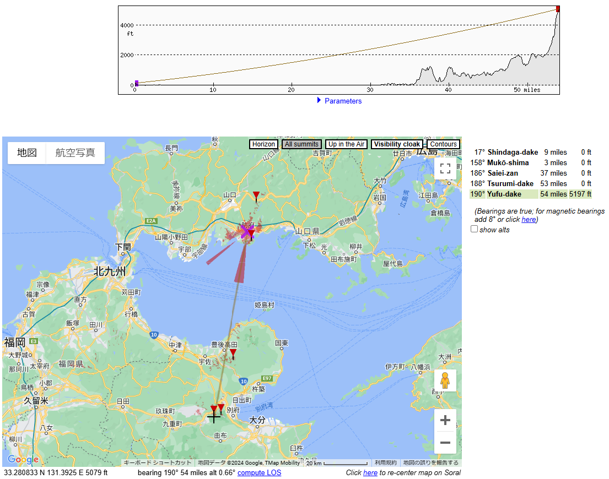This screenshot has width=609, height=479.
Task: Zoom out the map with minus icon
Action: 445,443
